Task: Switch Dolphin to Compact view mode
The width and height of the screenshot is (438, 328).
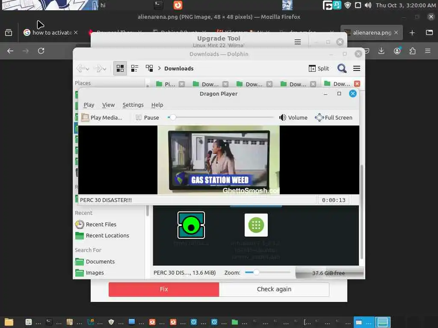Action: (135, 68)
